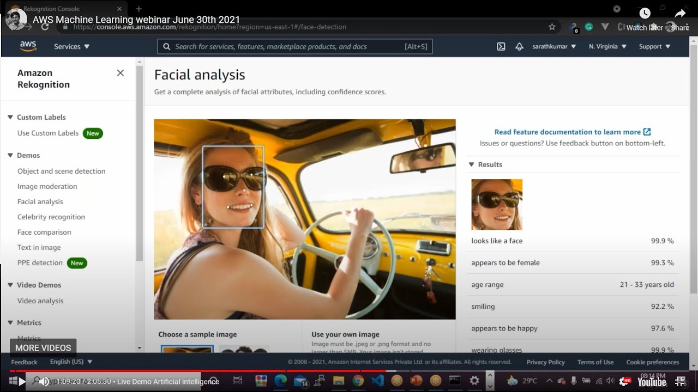Open the uploader channel avatar

pyautogui.click(x=16, y=20)
